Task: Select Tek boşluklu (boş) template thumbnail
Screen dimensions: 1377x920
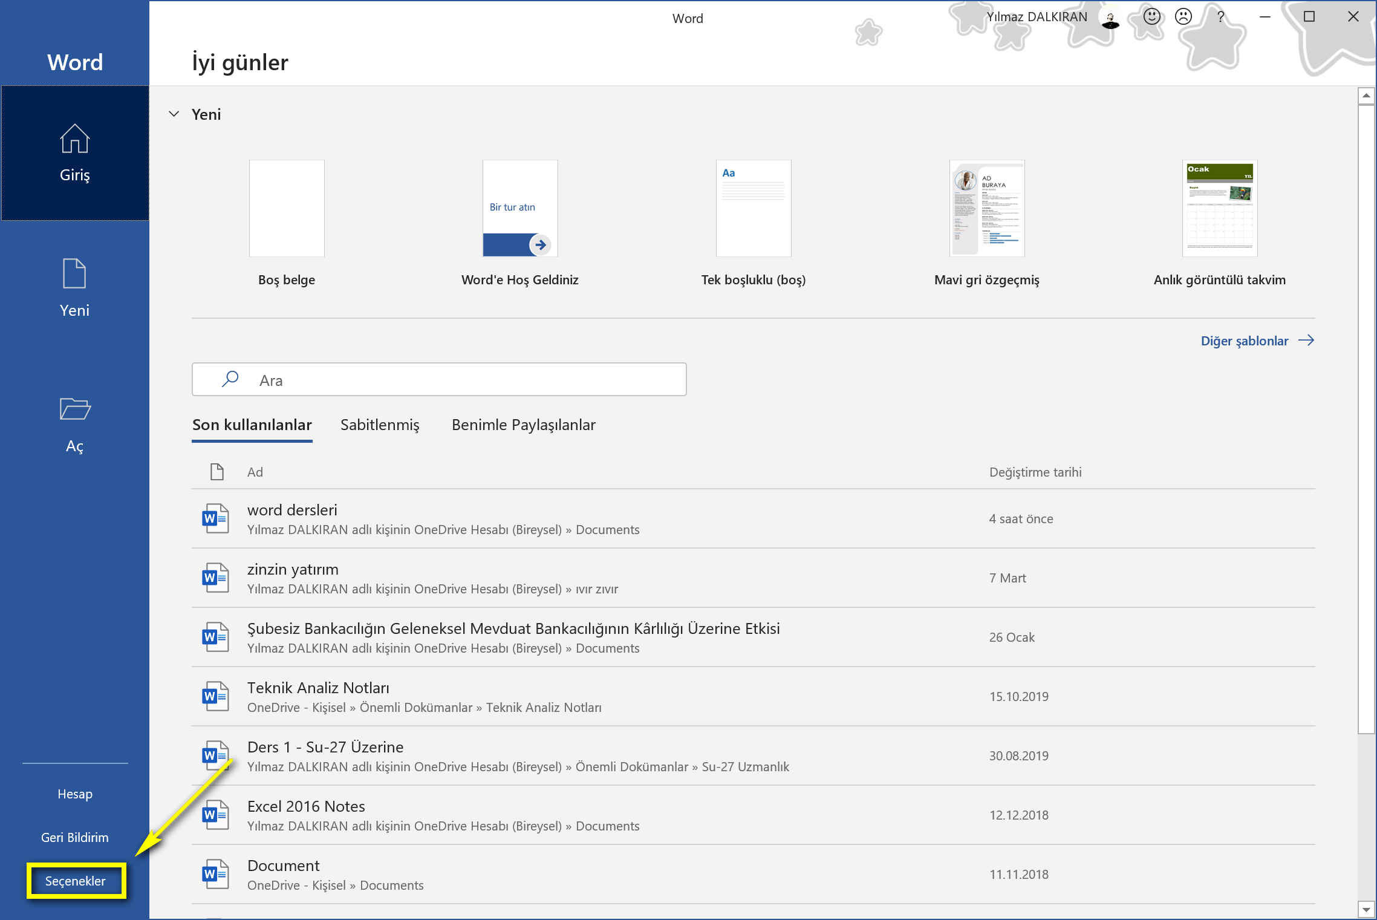Action: [754, 208]
